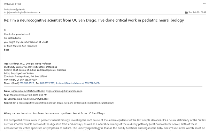Click sender address fred.volkmar@yale.edu at top

pyautogui.click(x=14, y=9)
